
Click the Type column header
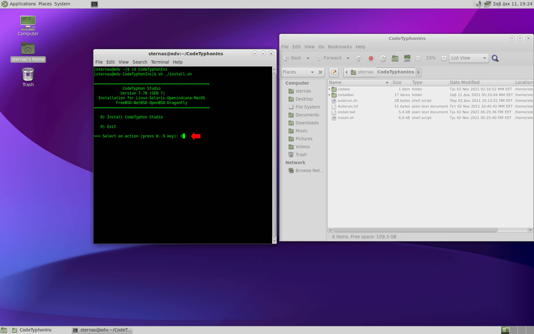(x=429, y=82)
